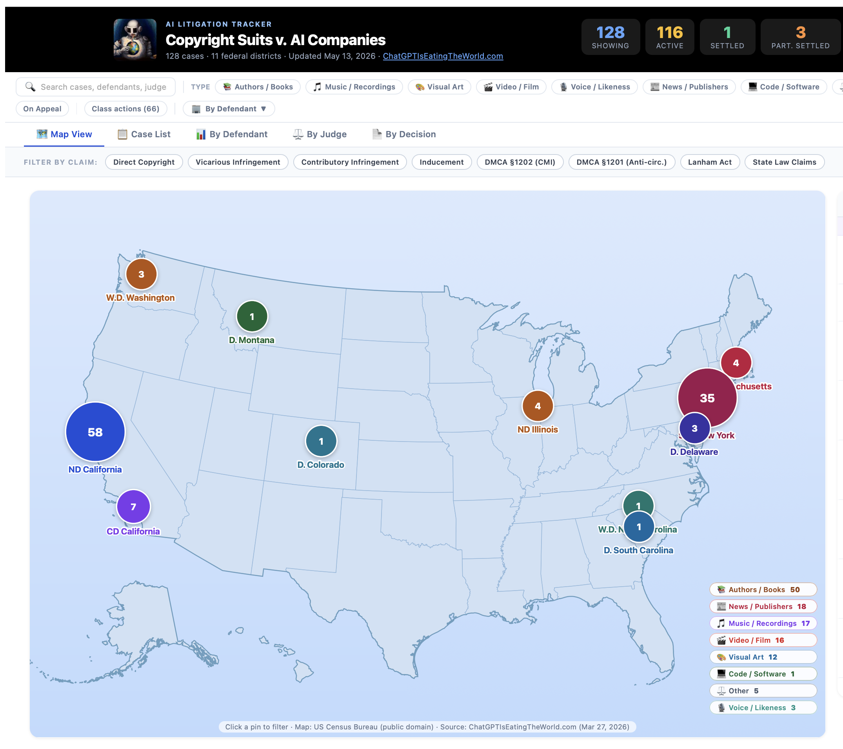This screenshot has height=749, width=843.
Task: Toggle the Video / Film type filter
Action: pyautogui.click(x=511, y=87)
